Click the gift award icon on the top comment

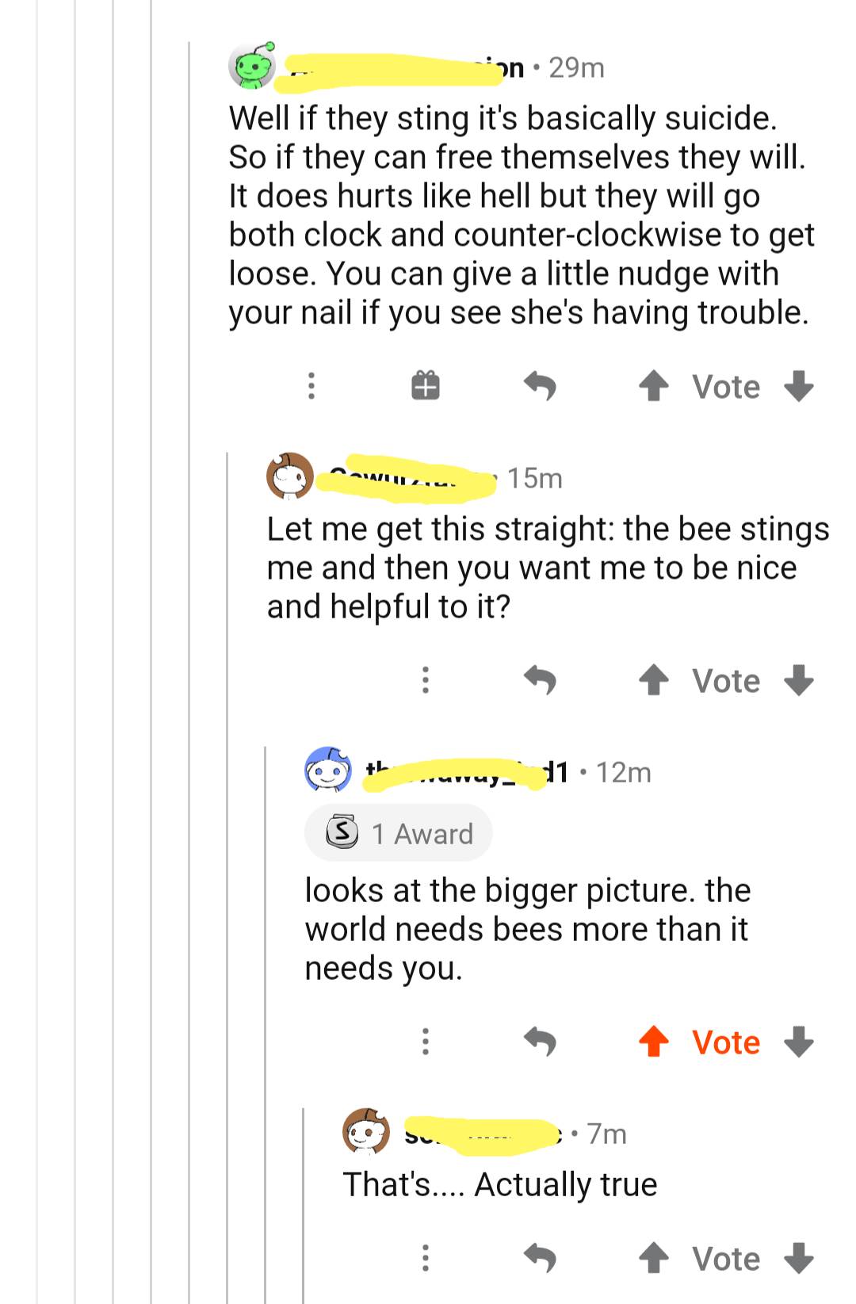pos(426,386)
